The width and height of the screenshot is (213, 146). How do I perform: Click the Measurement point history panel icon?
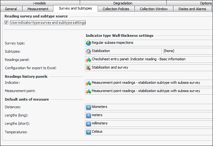[x=89, y=91]
